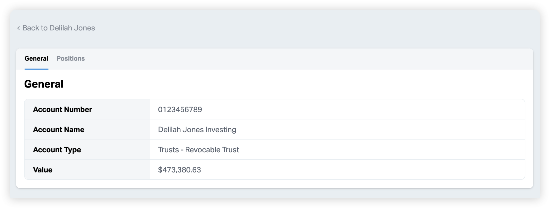
Task: Click the Account Number row label
Action: point(62,110)
